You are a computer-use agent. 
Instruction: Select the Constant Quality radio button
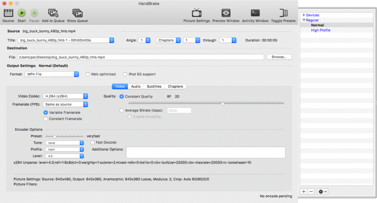[122, 96]
